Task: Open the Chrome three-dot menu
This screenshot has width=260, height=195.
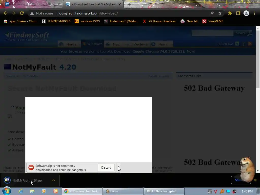Action: (254, 13)
